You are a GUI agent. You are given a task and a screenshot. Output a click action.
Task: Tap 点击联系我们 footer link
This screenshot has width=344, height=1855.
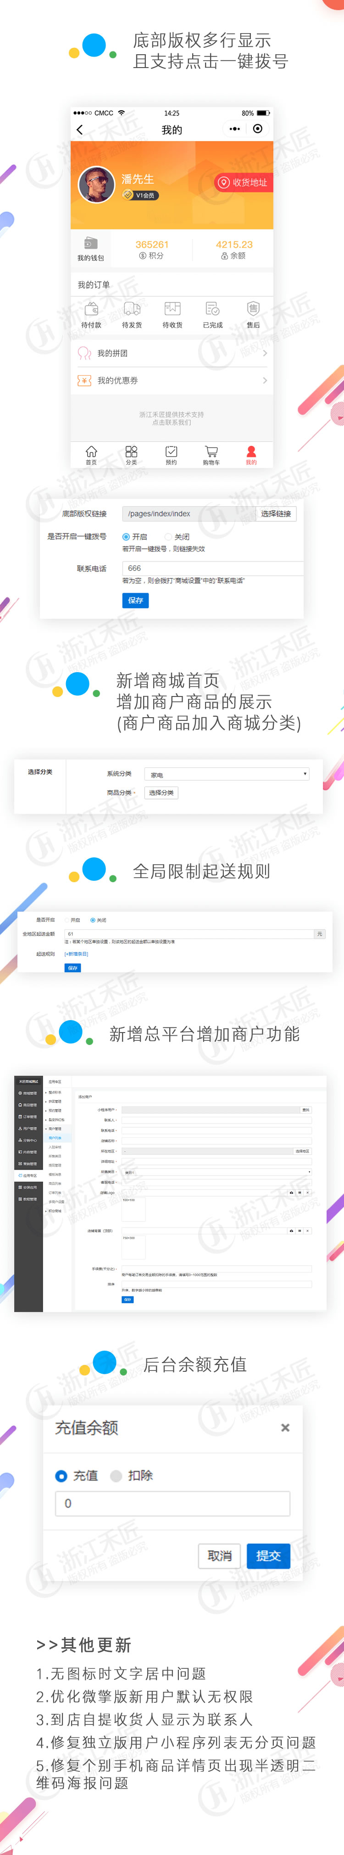pos(172,422)
